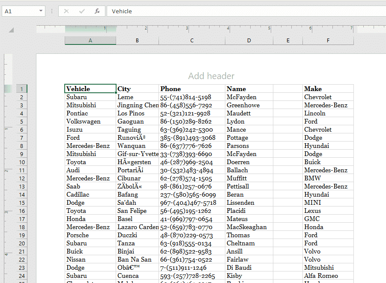The width and height of the screenshot is (386, 283).
Task: Select the Cadillac vehicle cell
Action: (x=90, y=195)
